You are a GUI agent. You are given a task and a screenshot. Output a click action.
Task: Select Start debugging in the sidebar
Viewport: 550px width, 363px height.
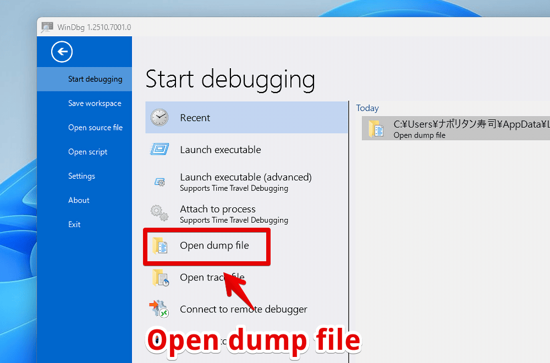[x=95, y=79]
